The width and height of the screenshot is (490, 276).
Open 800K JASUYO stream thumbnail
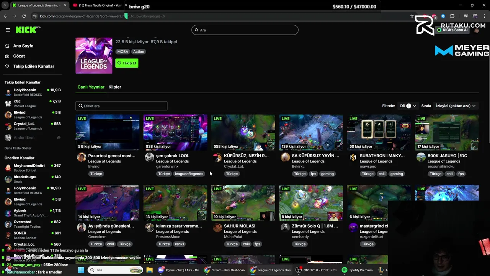447,132
